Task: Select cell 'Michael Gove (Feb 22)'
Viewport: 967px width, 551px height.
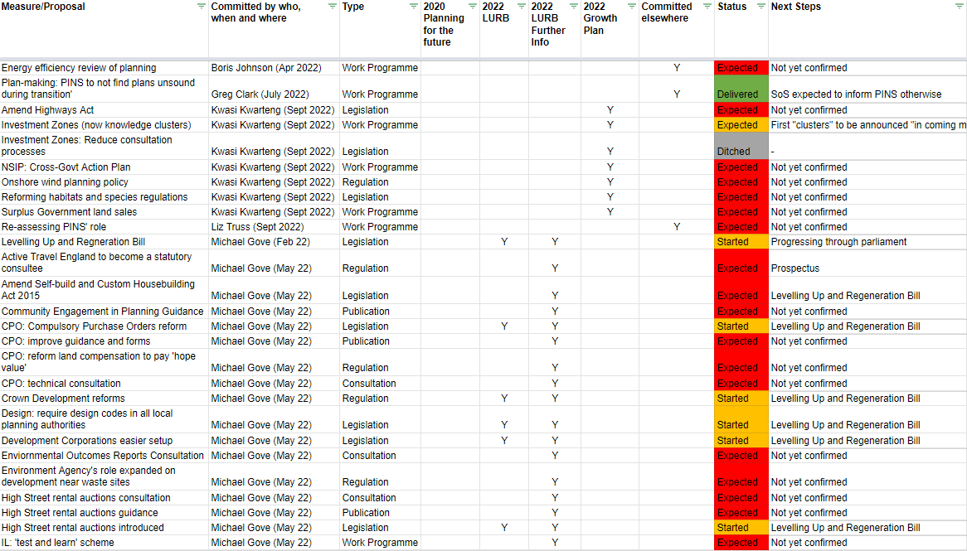Action: (274, 242)
